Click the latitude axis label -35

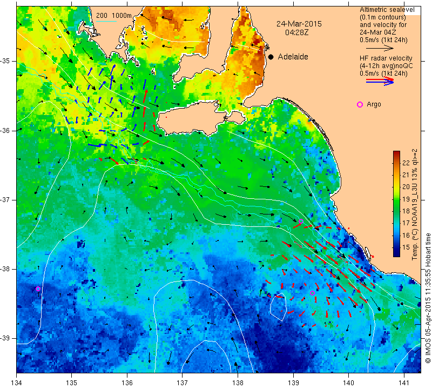coord(5,61)
